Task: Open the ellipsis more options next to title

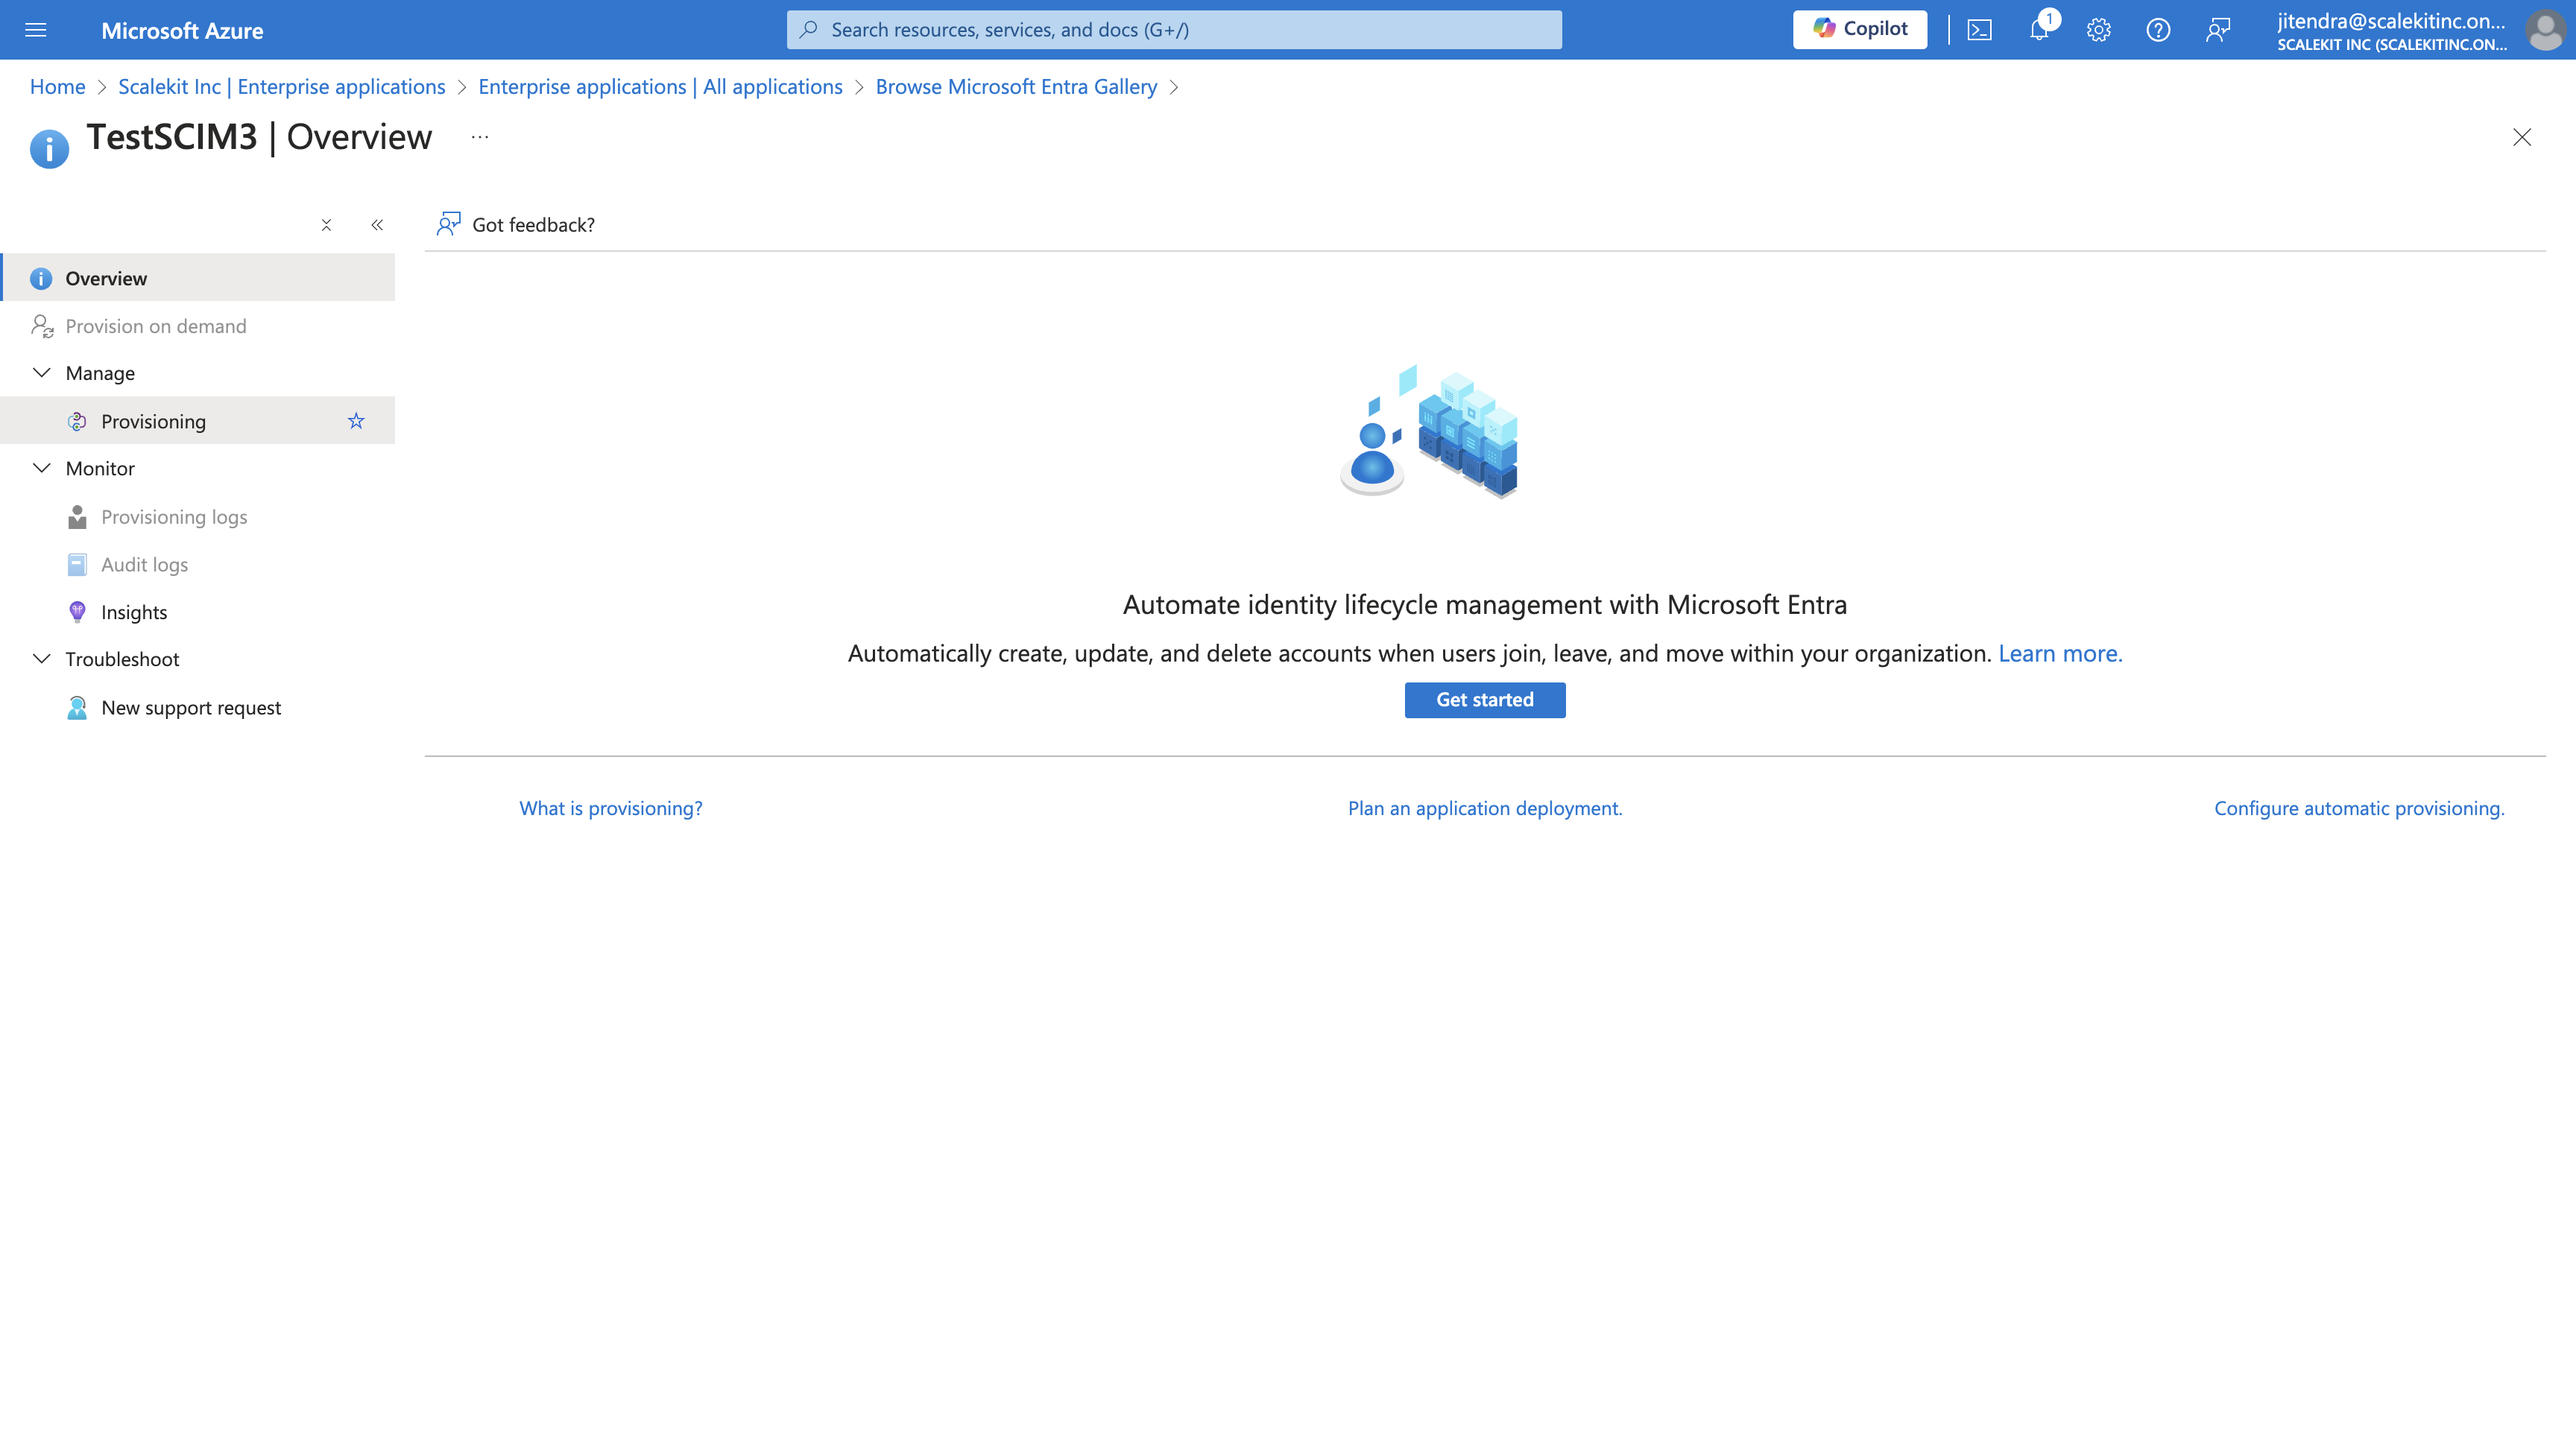Action: 480,137
